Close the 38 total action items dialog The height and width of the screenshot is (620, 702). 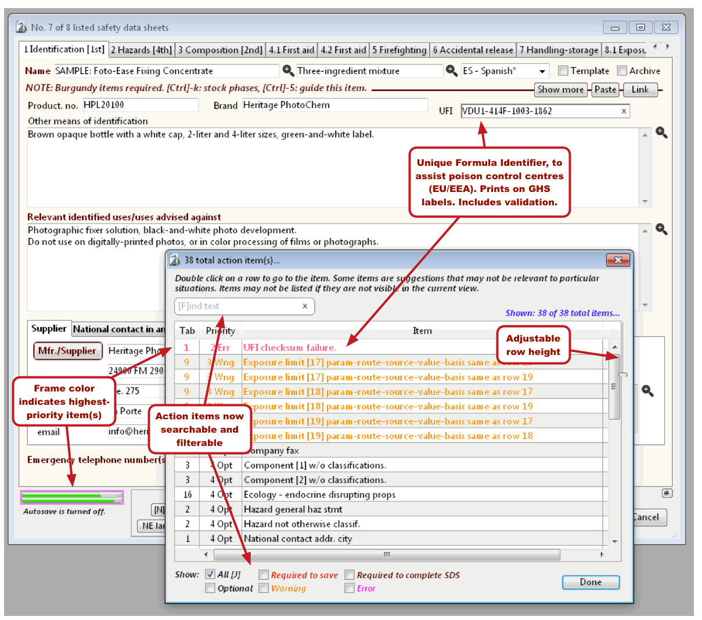tap(618, 260)
